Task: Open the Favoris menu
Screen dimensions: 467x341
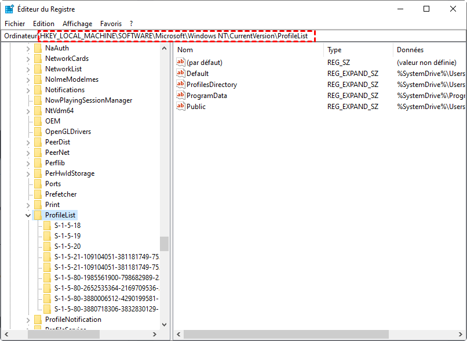Action: [x=111, y=24]
